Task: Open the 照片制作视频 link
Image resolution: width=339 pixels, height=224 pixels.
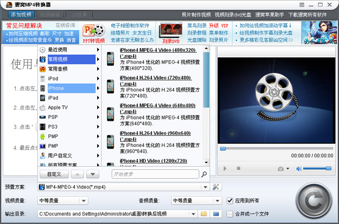Action: 196,14
